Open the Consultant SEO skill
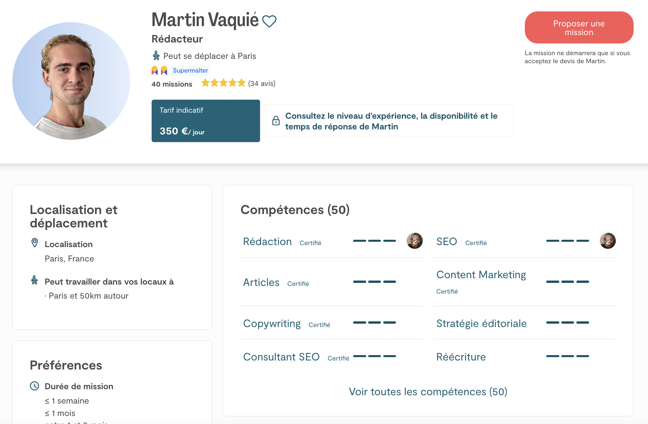Viewport: 648px width, 424px height. (281, 357)
